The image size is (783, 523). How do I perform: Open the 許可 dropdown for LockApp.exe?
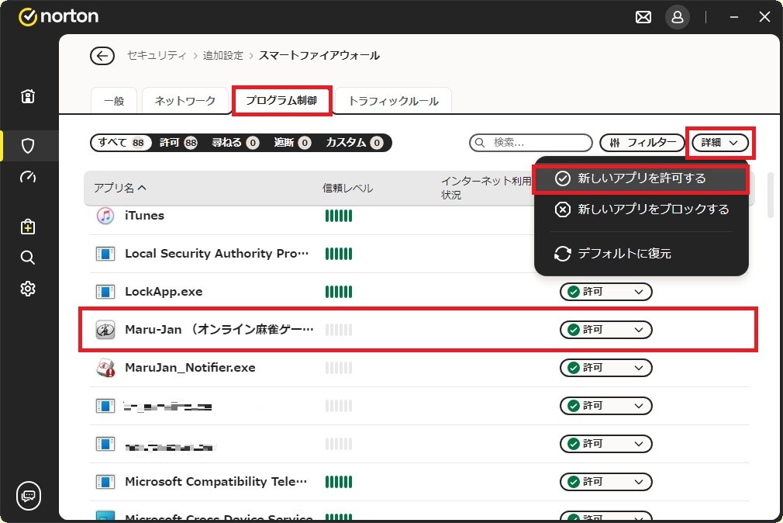point(605,292)
